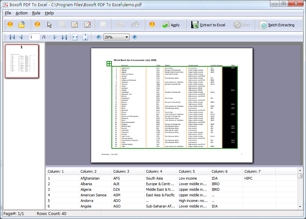Click the step 3 orange badge

(152, 24)
